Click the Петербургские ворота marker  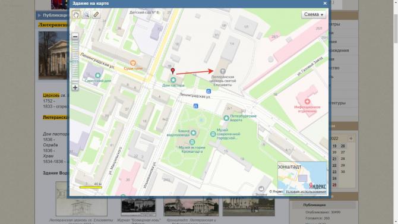(x=226, y=118)
